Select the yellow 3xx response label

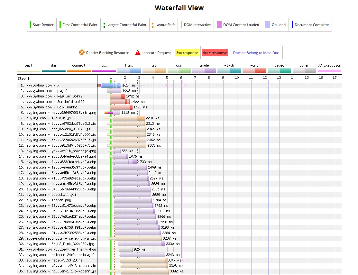click(x=187, y=53)
